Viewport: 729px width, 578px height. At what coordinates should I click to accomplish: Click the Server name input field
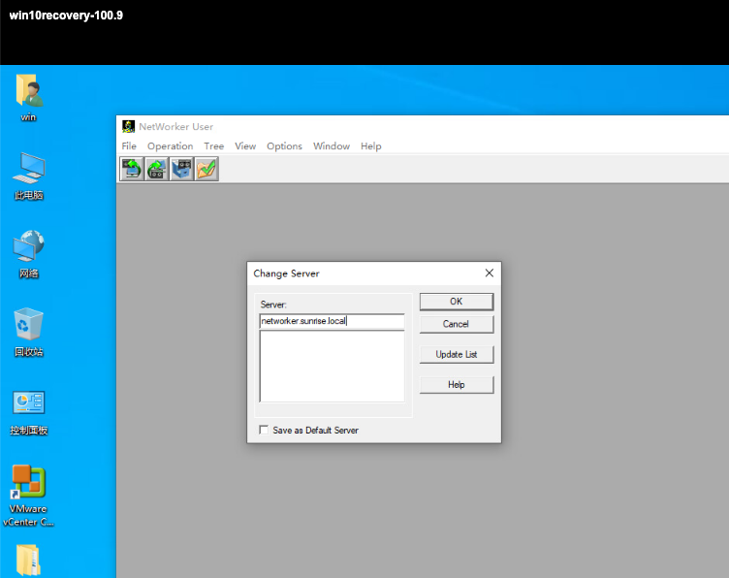click(x=332, y=321)
